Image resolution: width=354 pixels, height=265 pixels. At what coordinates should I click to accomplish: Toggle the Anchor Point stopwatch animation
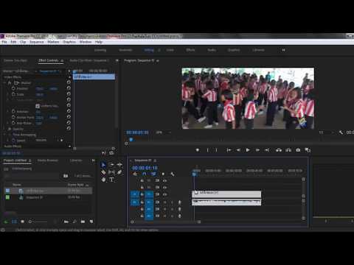click(x=13, y=117)
